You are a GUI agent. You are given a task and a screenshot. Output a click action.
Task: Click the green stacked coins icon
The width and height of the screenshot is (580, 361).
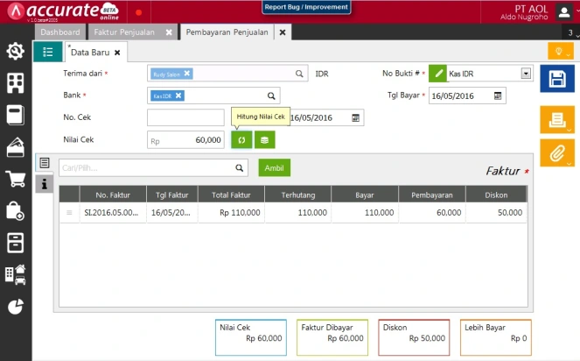point(263,139)
